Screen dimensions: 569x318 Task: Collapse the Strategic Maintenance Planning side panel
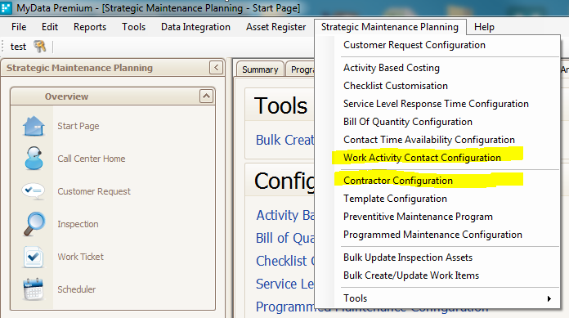point(217,68)
